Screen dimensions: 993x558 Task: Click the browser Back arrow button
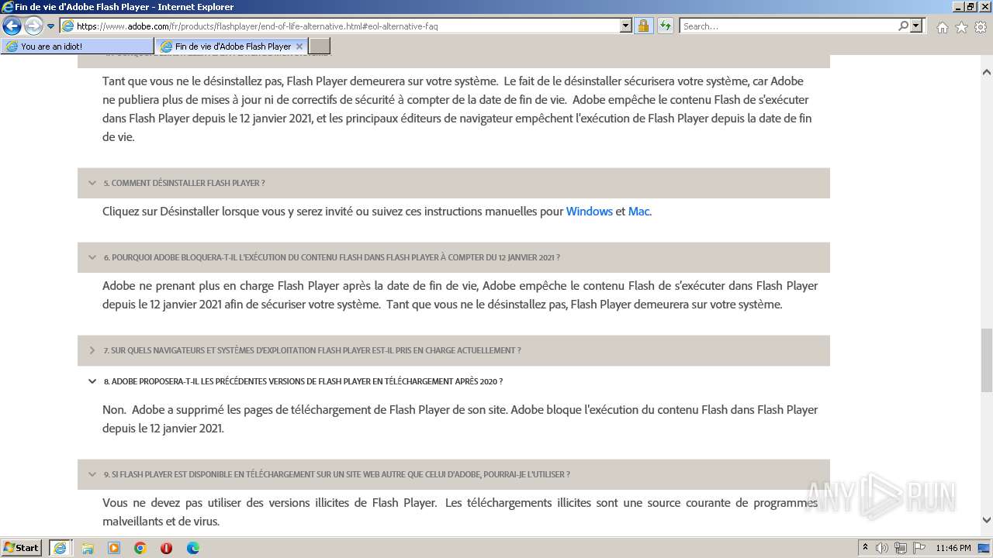coord(12,26)
